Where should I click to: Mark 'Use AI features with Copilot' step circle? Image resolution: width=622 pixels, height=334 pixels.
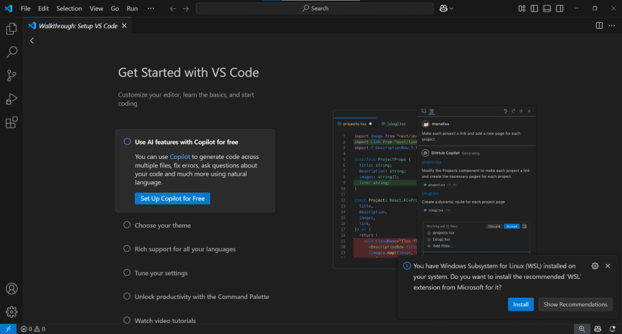click(x=127, y=141)
